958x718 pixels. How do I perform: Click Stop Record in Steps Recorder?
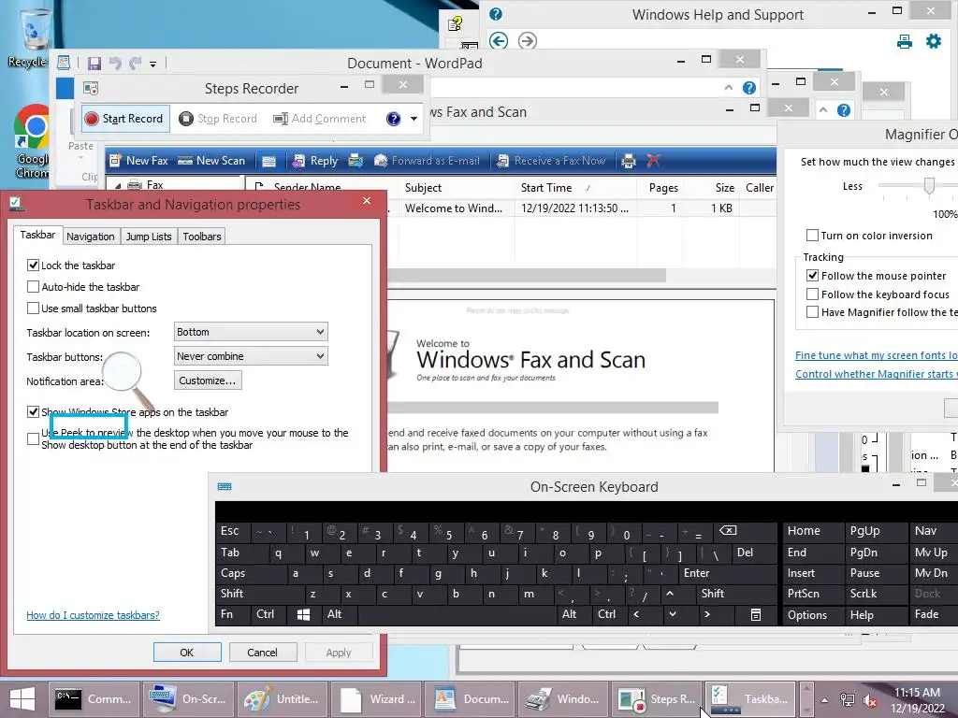[218, 119]
